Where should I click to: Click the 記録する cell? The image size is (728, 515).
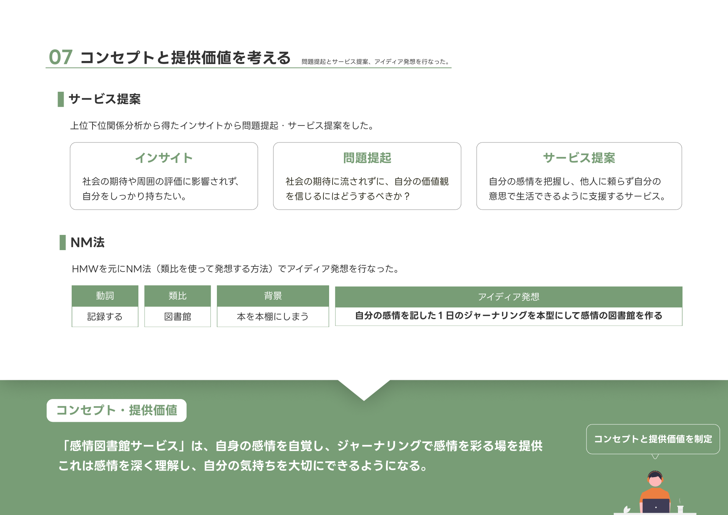pyautogui.click(x=105, y=316)
